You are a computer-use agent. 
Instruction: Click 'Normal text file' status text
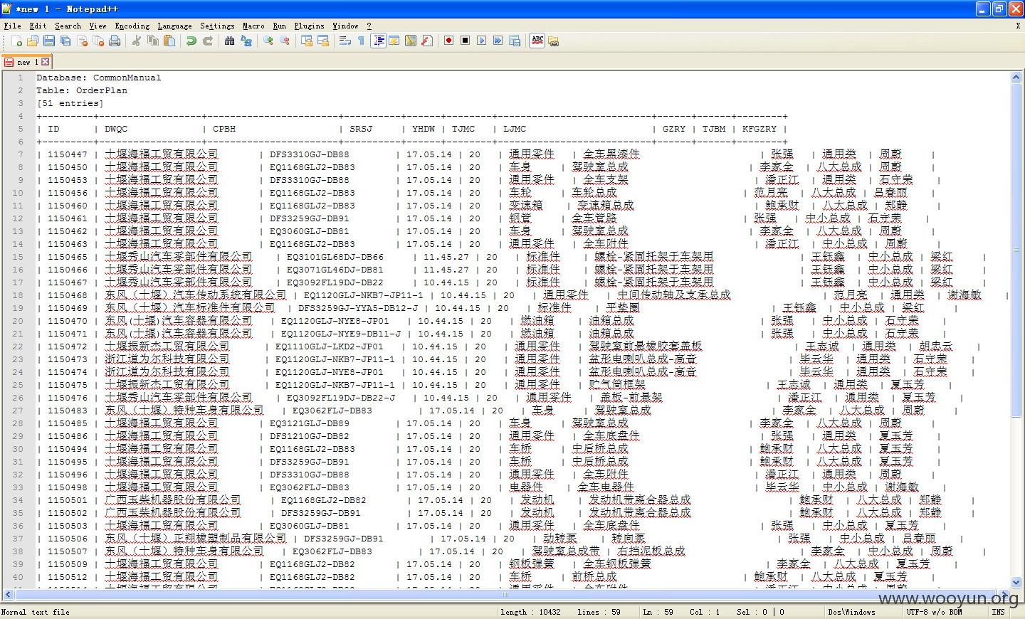36,612
